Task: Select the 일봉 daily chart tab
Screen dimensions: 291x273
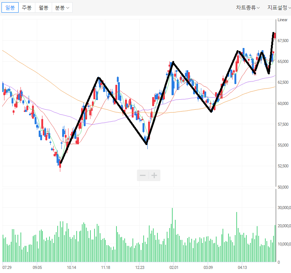Action: tap(10, 7)
